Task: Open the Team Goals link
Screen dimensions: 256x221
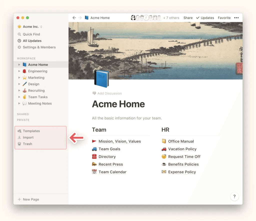Action: [109, 149]
